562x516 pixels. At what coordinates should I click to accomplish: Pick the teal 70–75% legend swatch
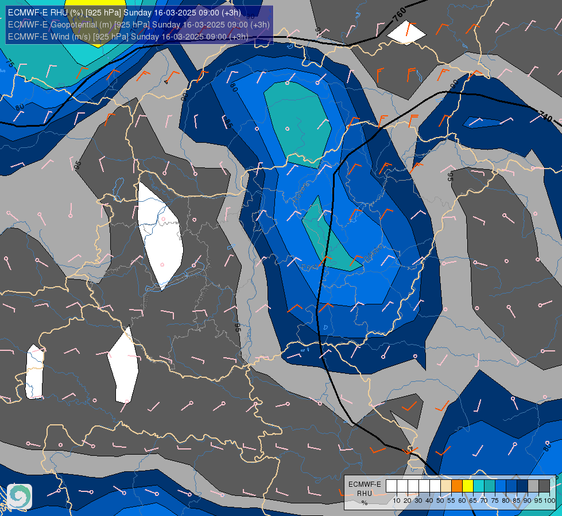[x=490, y=486]
